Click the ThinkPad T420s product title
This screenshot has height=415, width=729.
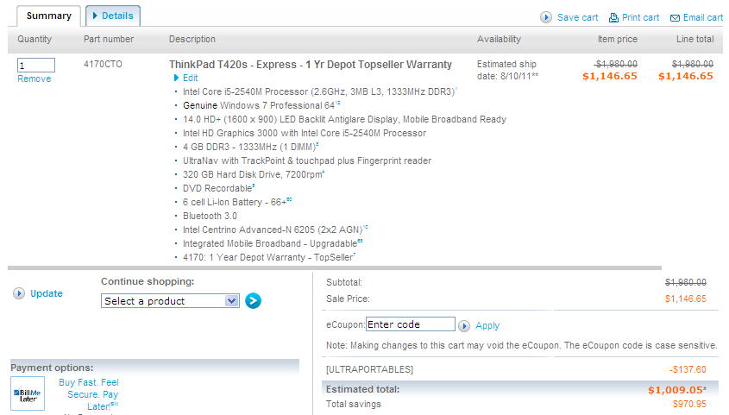(x=310, y=65)
